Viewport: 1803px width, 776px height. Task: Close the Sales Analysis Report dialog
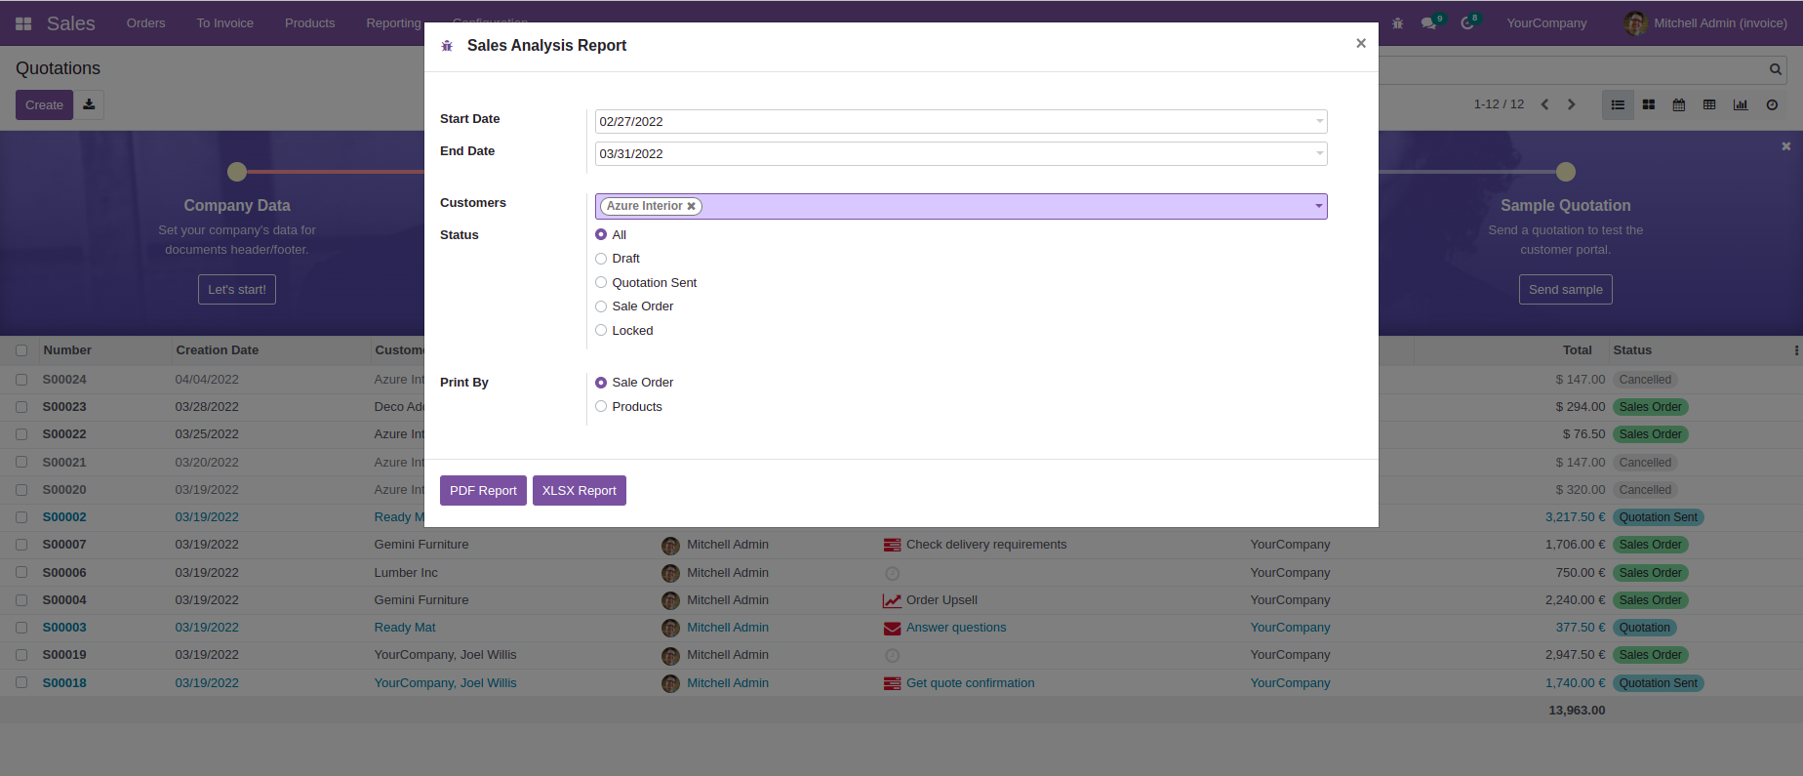1360,44
